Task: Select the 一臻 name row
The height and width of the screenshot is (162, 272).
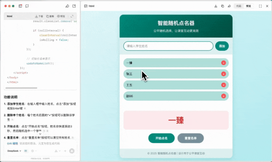Action: [176, 63]
